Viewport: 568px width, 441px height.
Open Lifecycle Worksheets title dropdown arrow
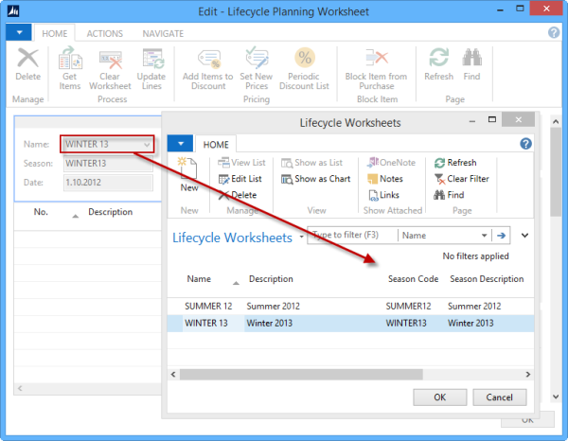tap(301, 237)
